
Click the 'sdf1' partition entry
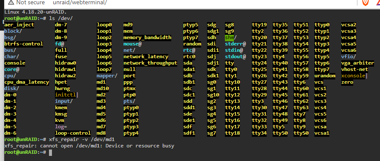coord(189,133)
